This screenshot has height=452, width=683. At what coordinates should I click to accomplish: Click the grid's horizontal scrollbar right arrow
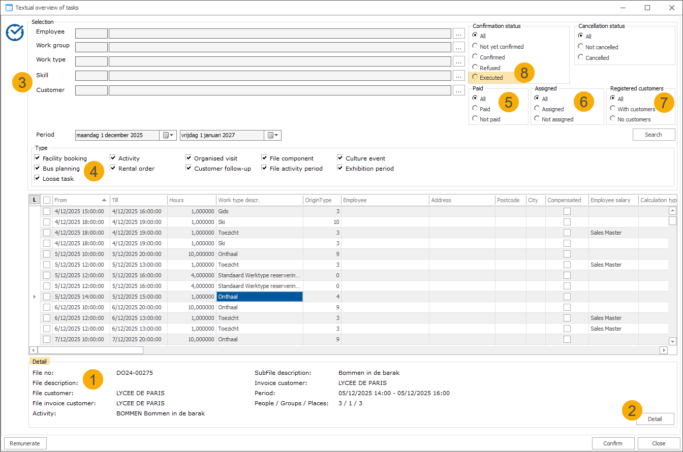(664, 350)
